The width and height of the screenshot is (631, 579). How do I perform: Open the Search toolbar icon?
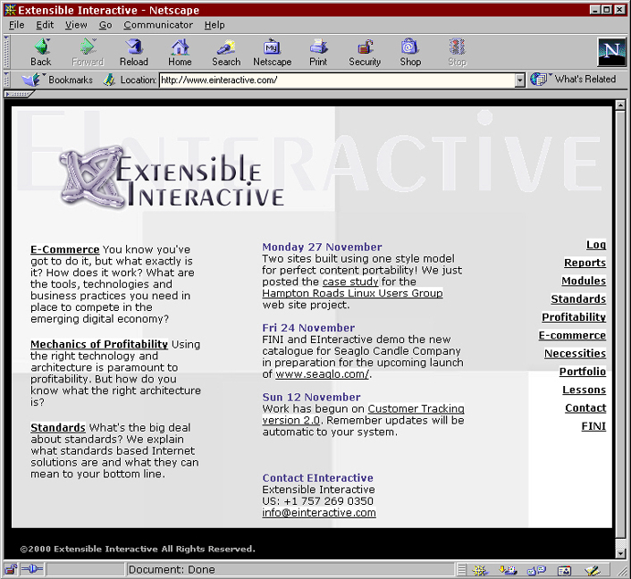tap(226, 47)
